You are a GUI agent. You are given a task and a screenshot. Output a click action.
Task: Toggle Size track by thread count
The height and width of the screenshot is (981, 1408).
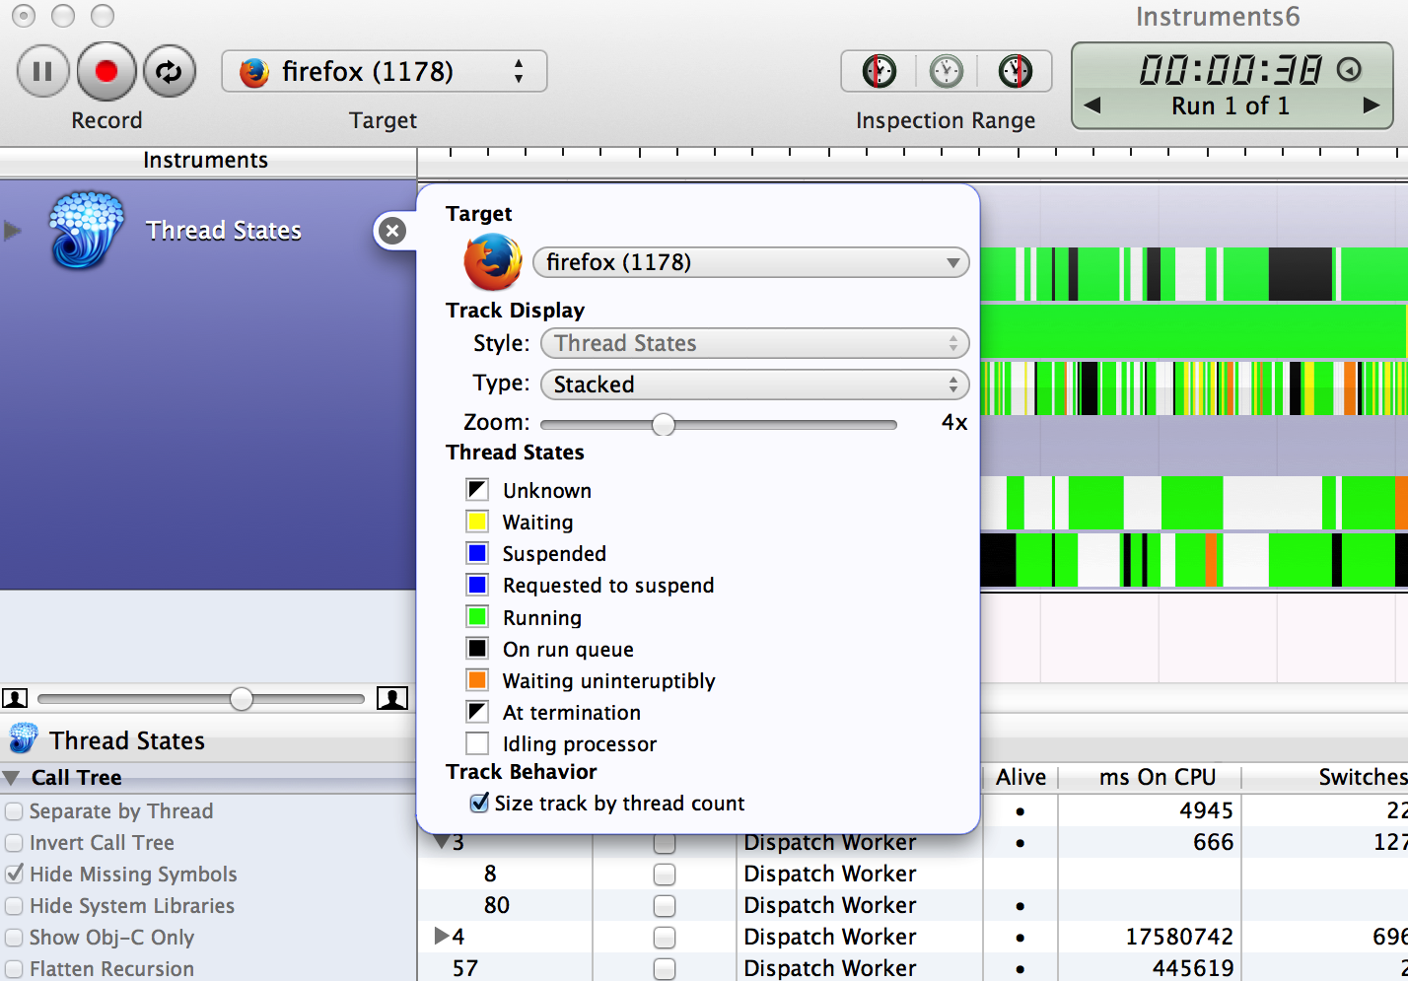click(479, 804)
